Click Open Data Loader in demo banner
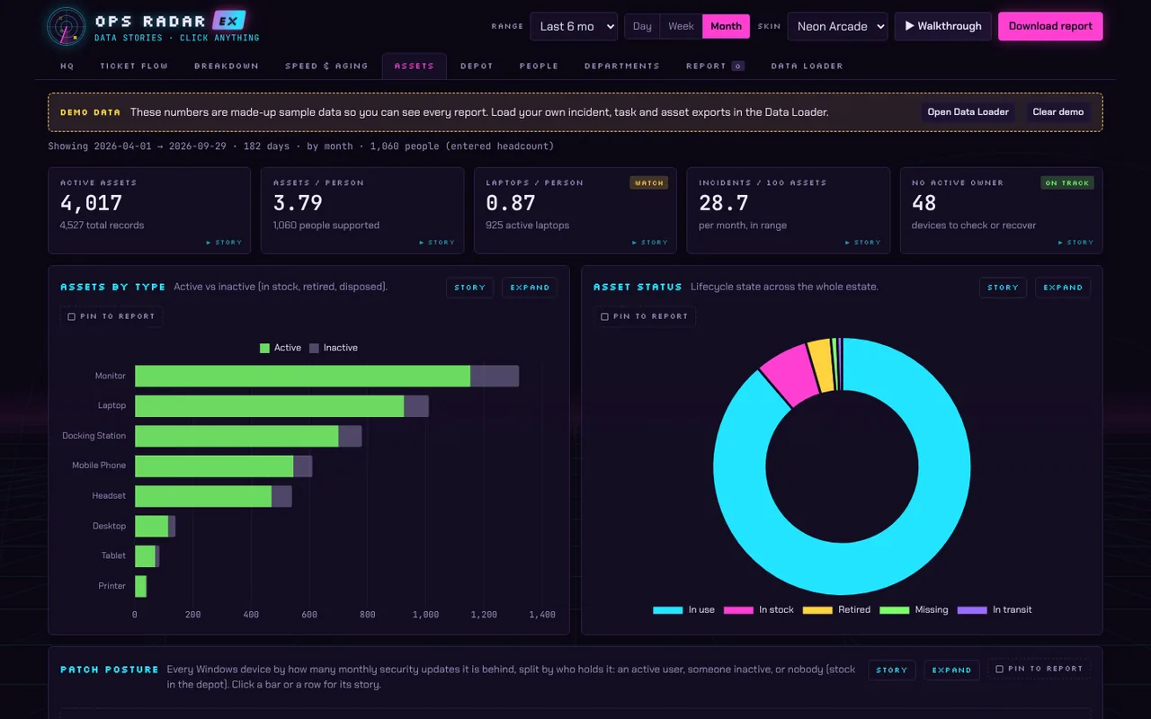 pos(968,112)
